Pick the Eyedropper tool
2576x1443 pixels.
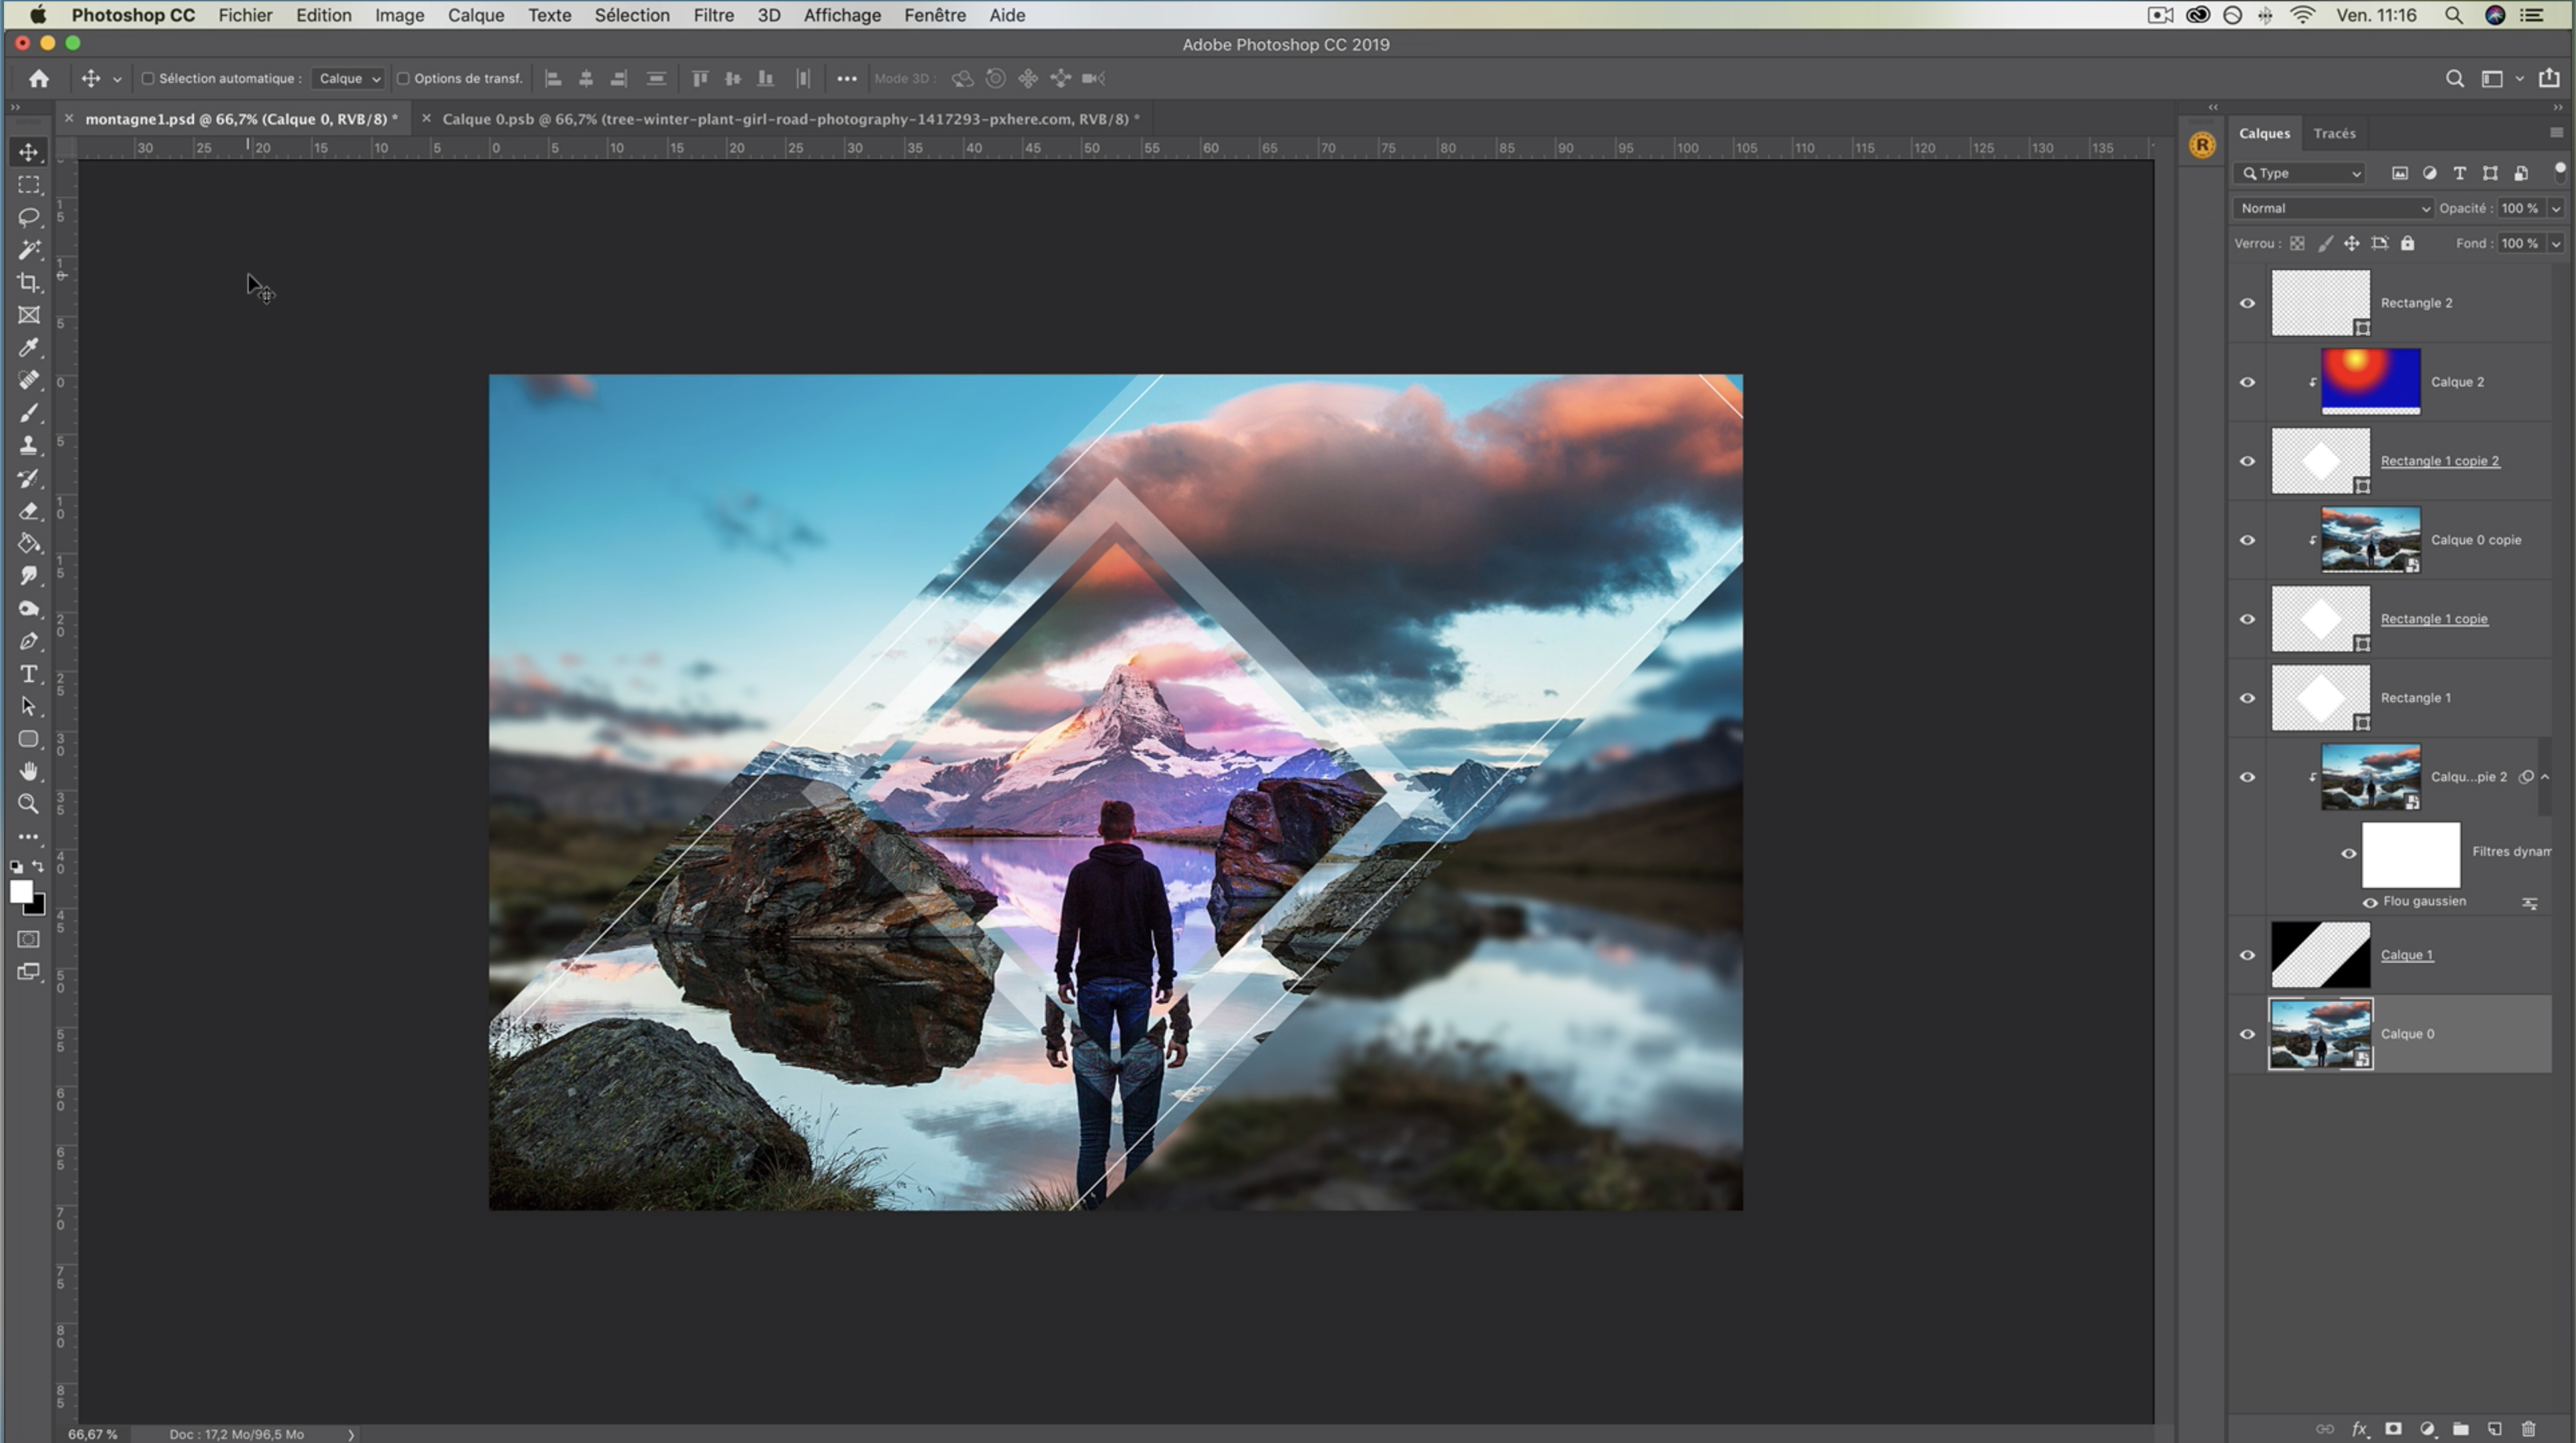tap(28, 348)
